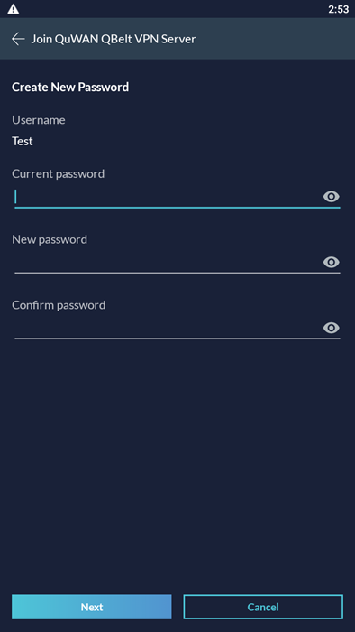Image resolution: width=355 pixels, height=632 pixels.
Task: Select the Create New Password heading
Action: click(70, 87)
